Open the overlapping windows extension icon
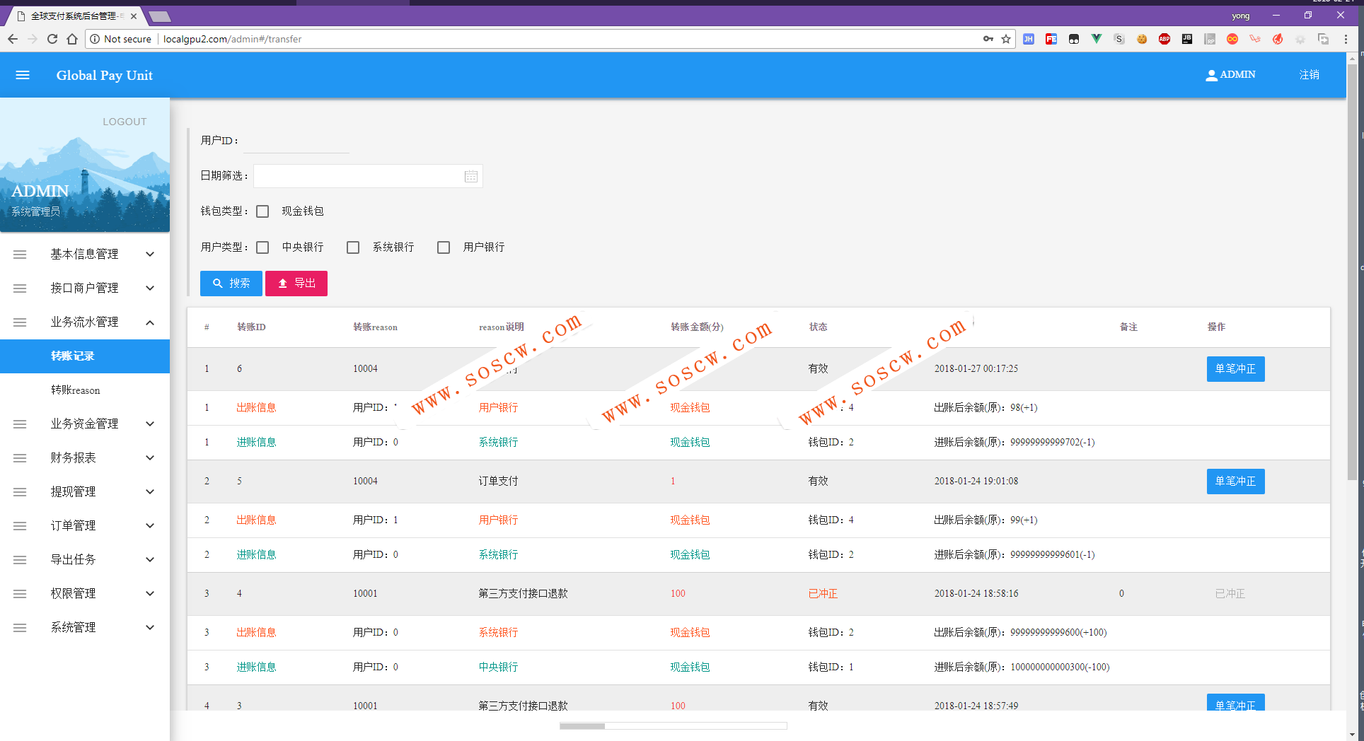The height and width of the screenshot is (741, 1364). click(1323, 39)
